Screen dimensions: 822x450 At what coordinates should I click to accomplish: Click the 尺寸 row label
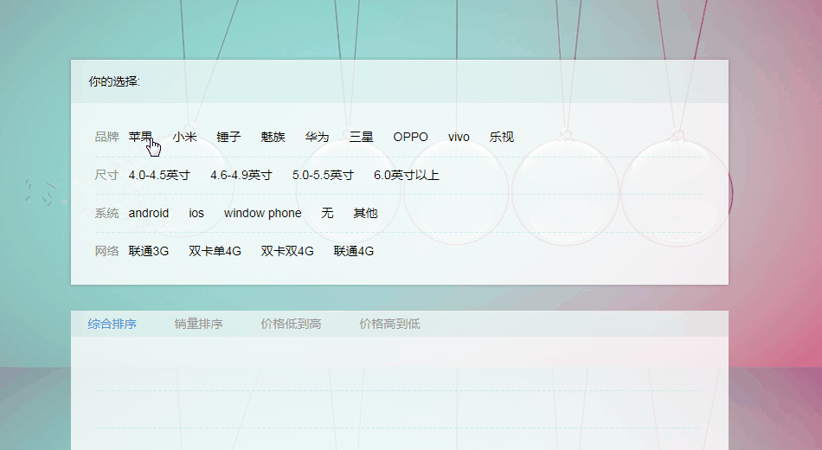tap(107, 175)
